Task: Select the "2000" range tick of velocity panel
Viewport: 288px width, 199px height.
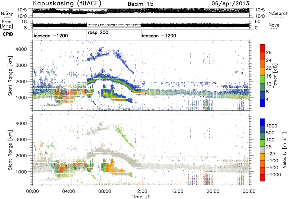Action: tap(21, 156)
